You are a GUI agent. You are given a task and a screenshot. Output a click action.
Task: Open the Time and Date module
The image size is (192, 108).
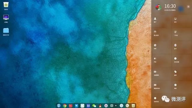[176, 60]
